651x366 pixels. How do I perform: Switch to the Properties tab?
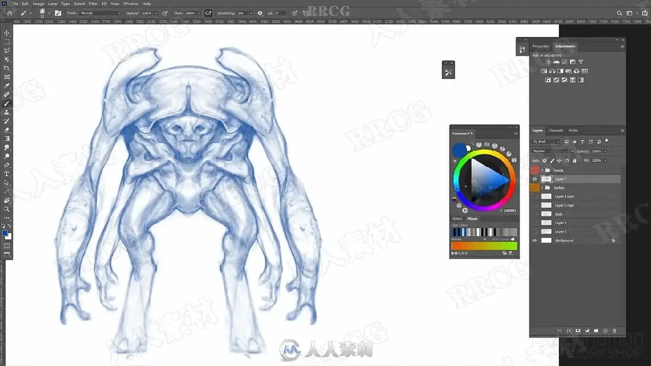pyautogui.click(x=540, y=46)
